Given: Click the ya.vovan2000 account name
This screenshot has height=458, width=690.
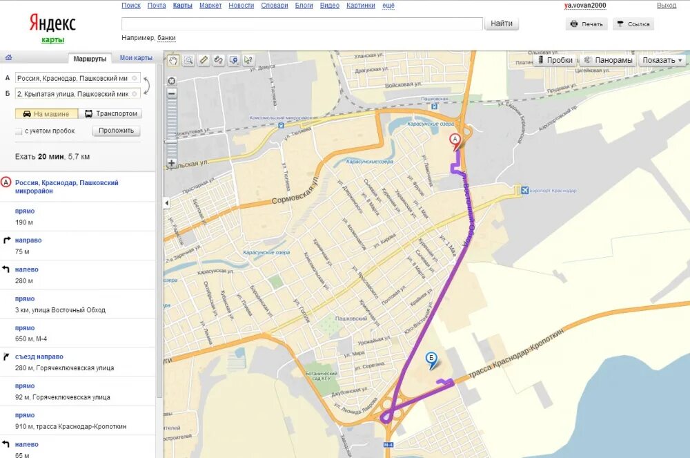Looking at the screenshot, I should point(585,6).
